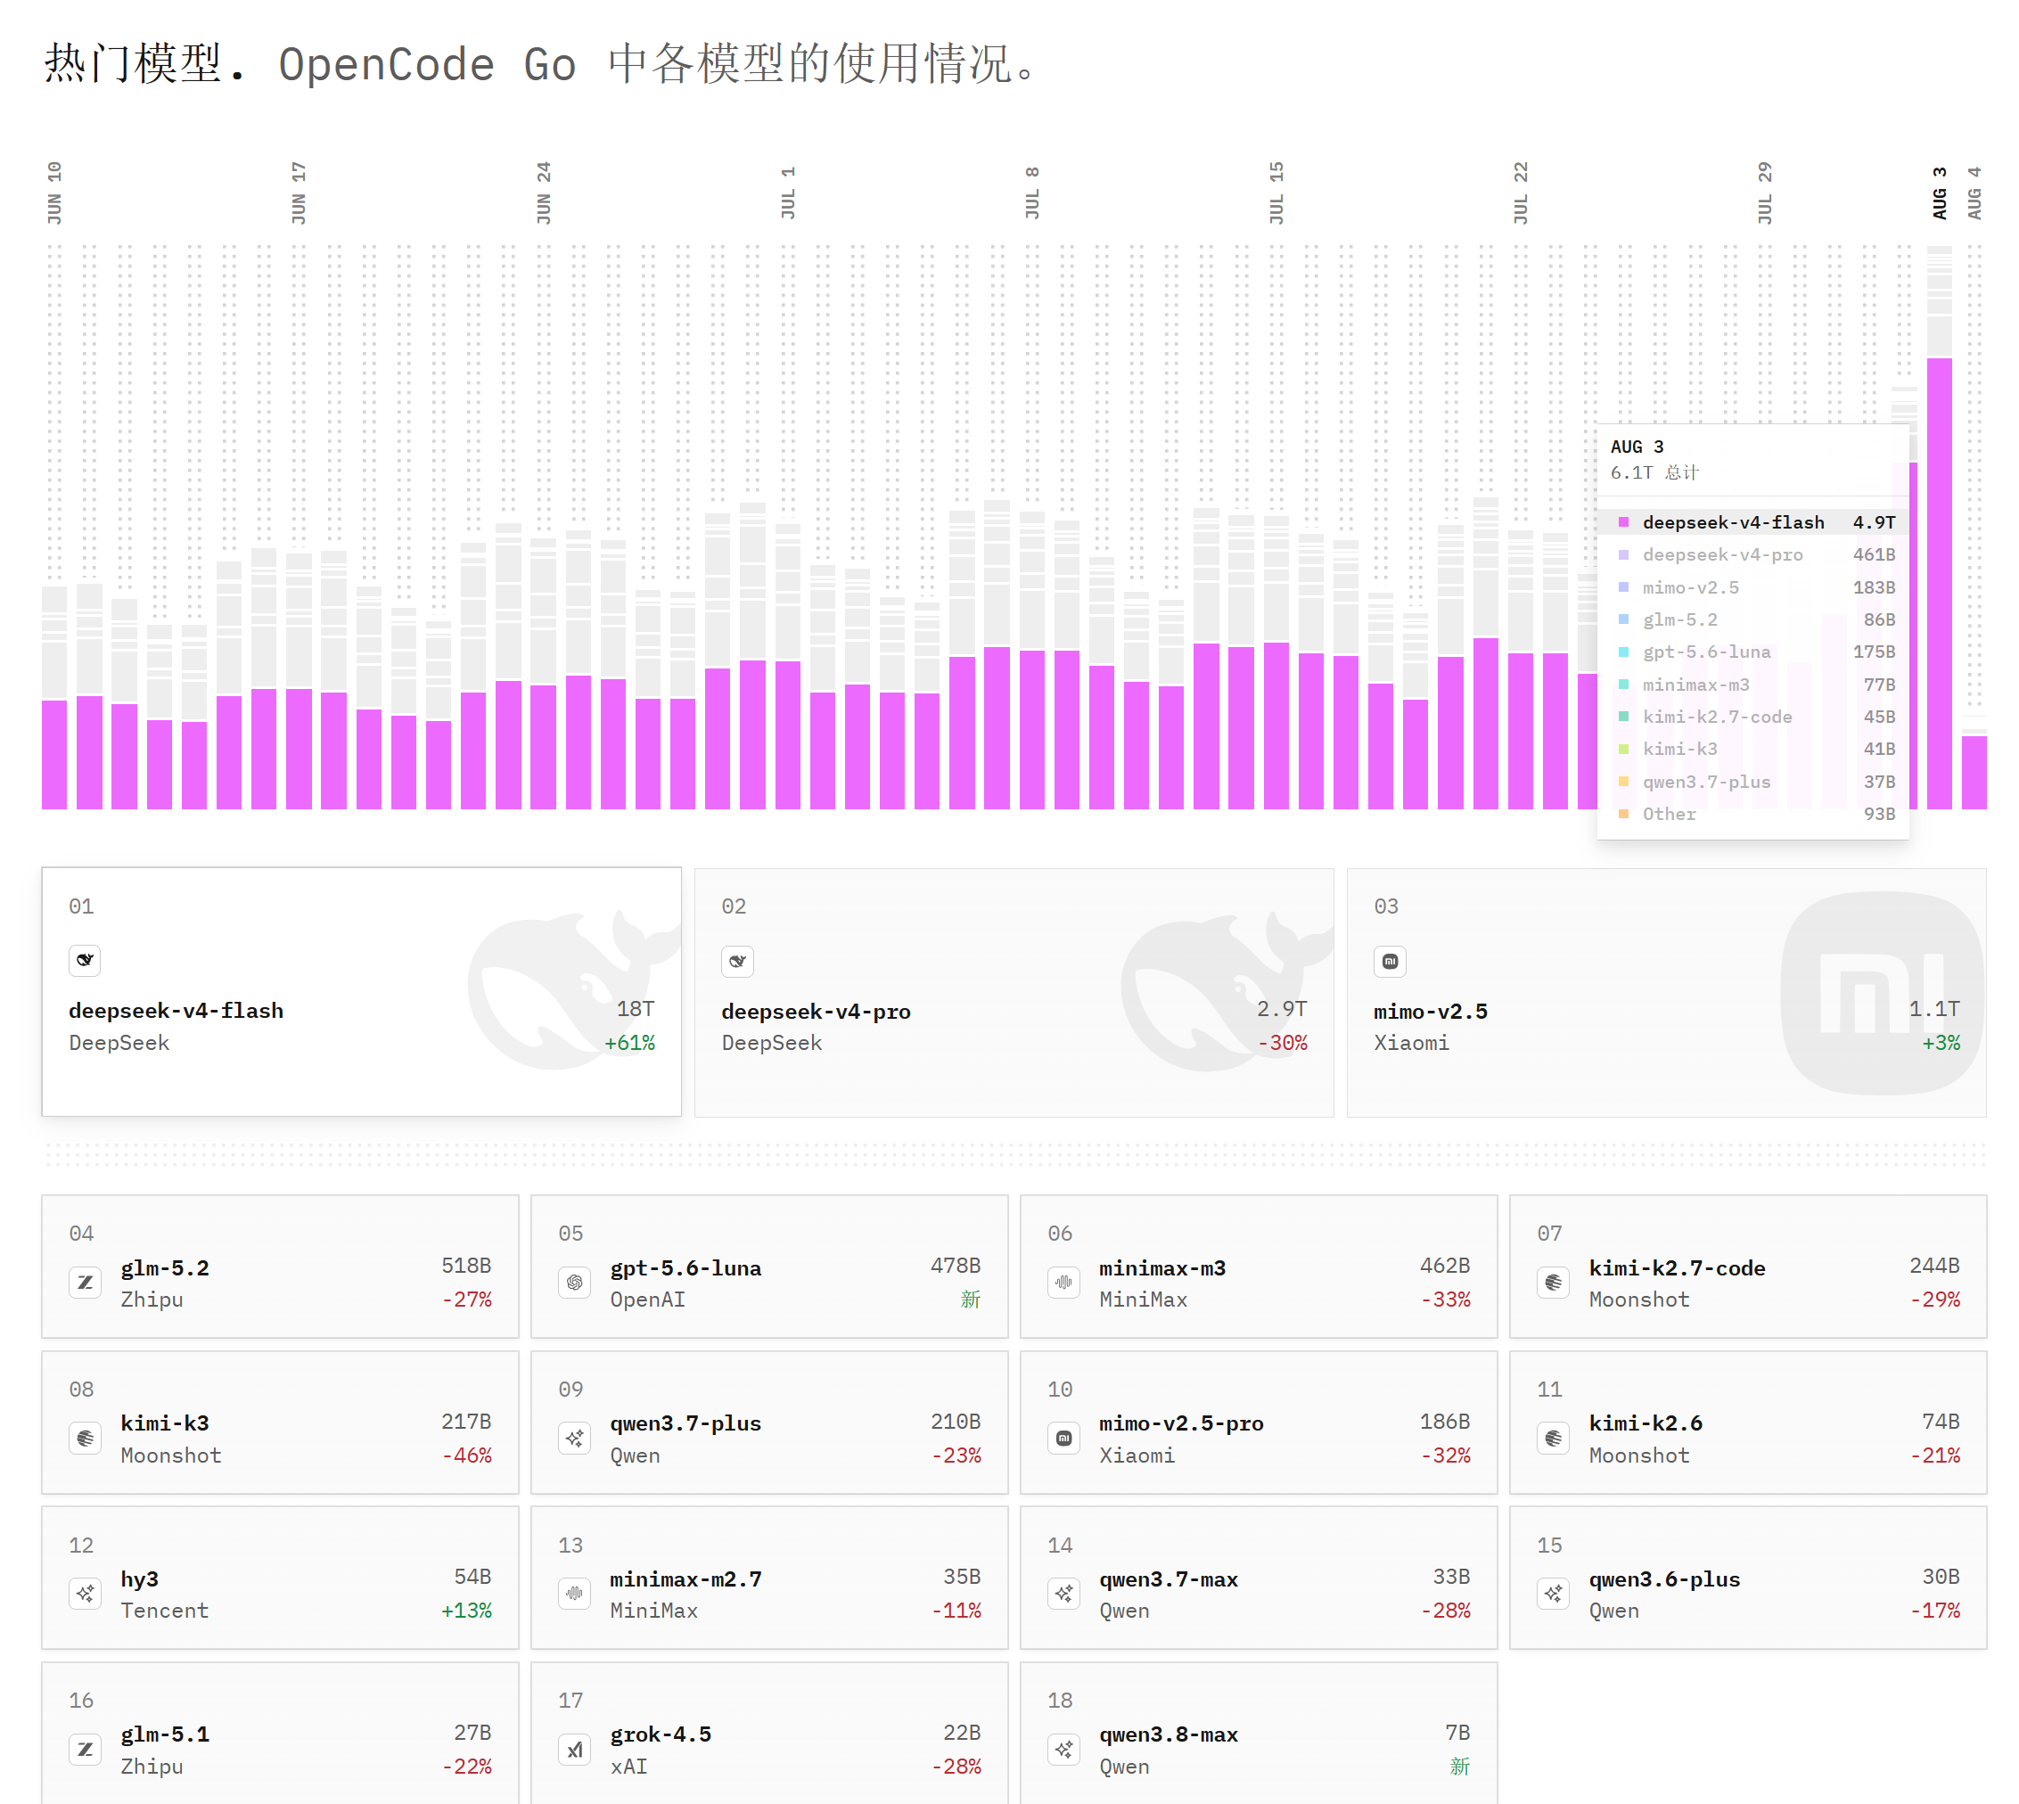2019x1804 pixels.
Task: Select the glm-5.1 model name
Action: coord(165,1734)
